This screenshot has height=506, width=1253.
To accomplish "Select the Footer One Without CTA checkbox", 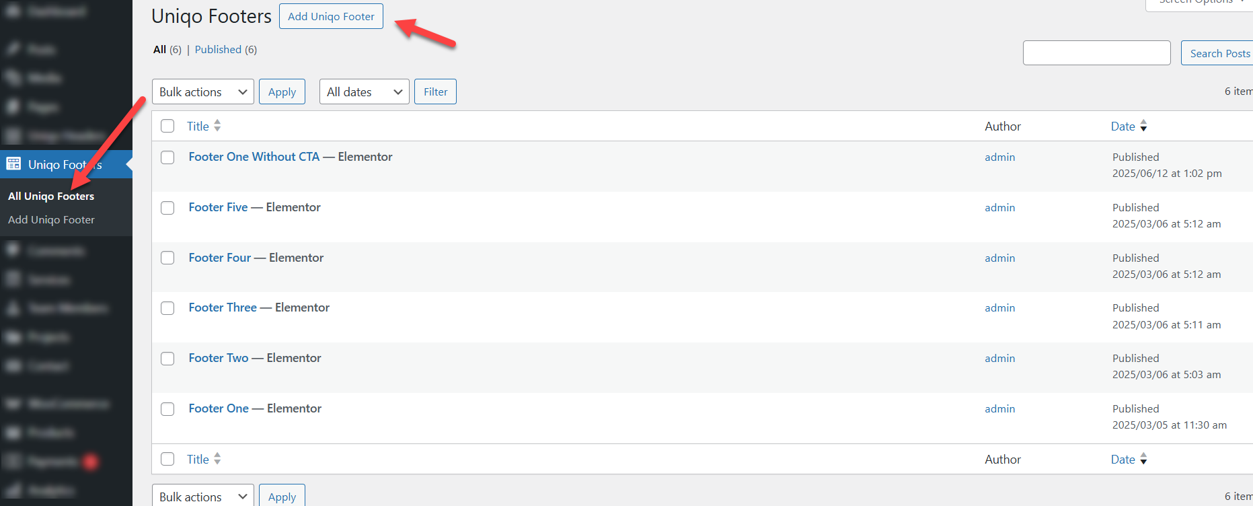I will coord(167,157).
